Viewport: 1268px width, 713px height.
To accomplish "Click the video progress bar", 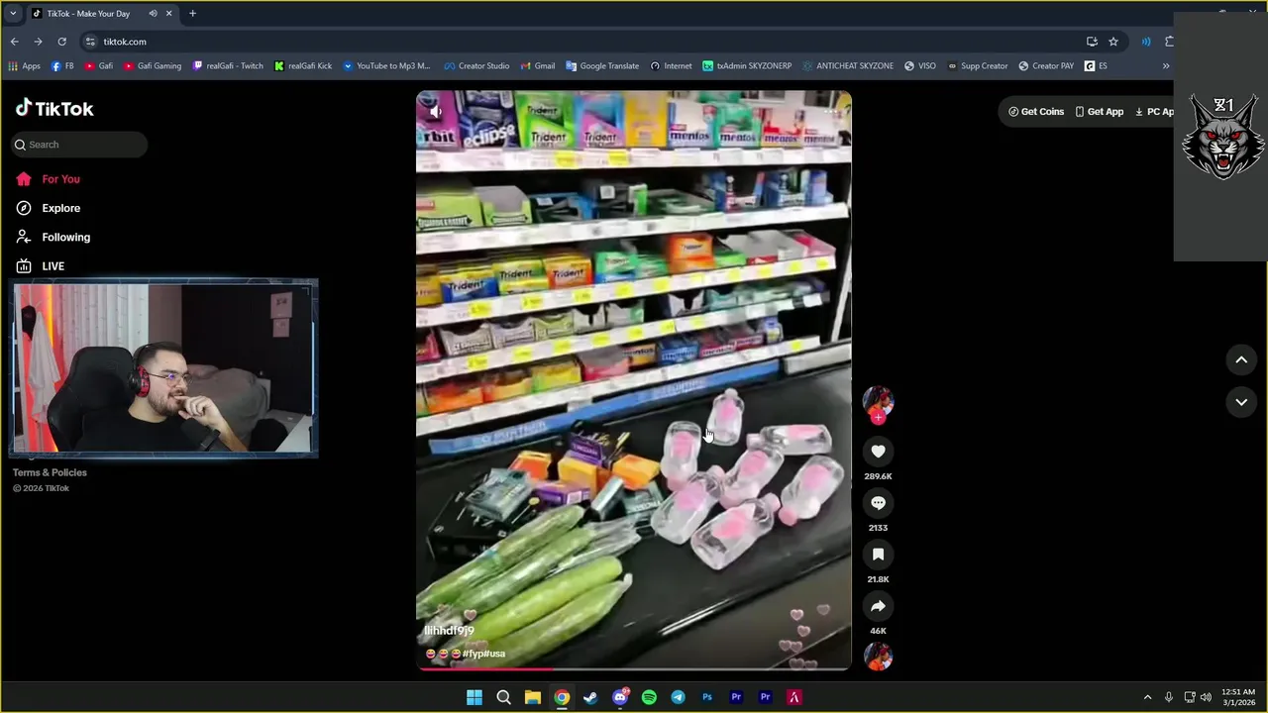I will point(634,669).
